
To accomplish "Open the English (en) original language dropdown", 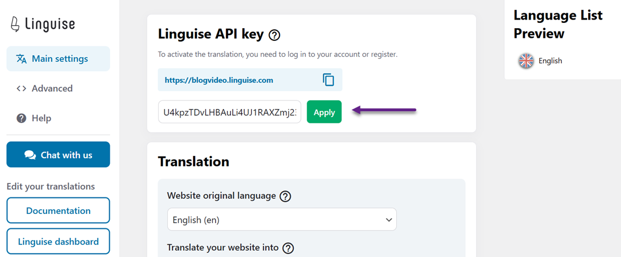I will [x=282, y=220].
